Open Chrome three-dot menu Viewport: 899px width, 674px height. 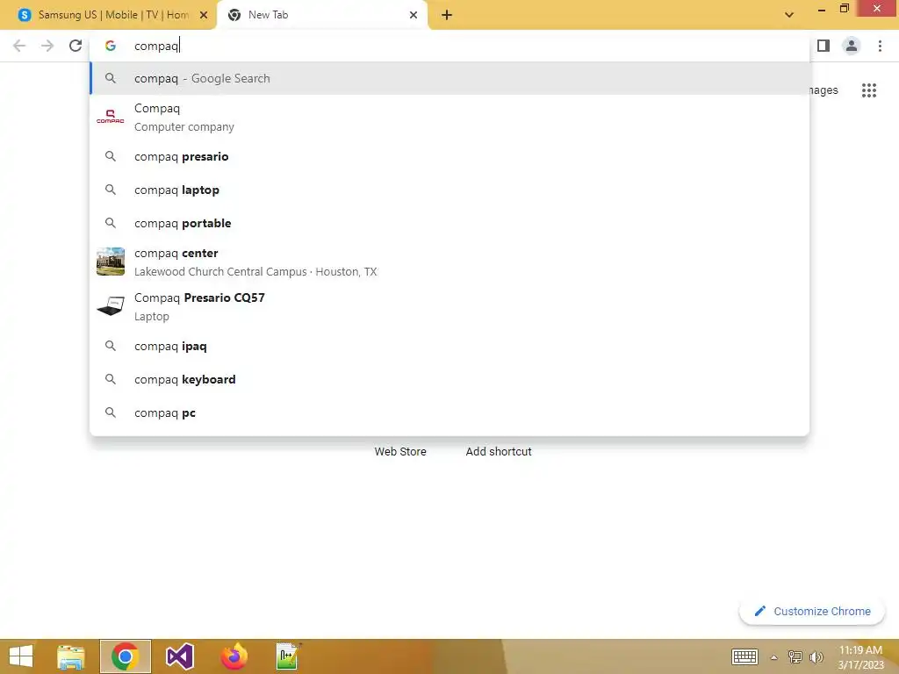[x=880, y=46]
